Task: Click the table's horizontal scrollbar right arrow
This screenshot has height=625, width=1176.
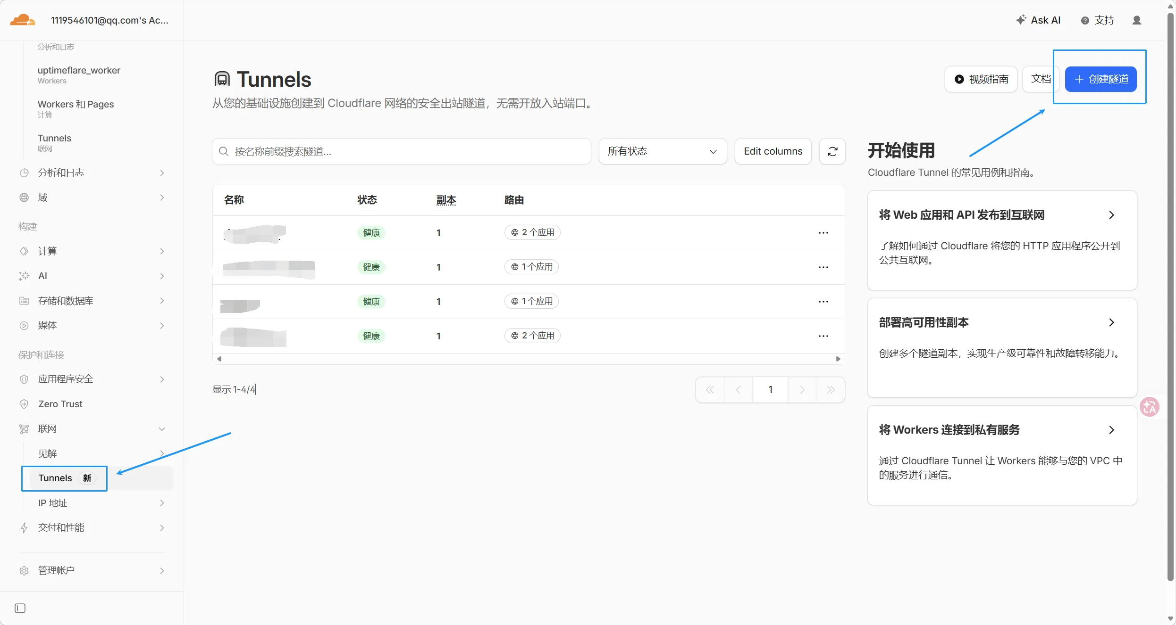Action: [838, 359]
